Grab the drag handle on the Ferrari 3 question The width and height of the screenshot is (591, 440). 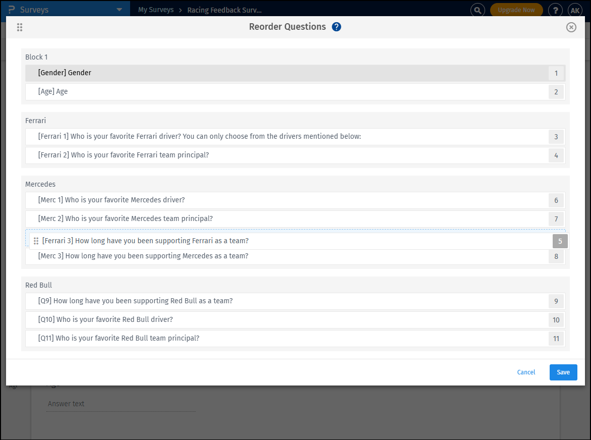pyautogui.click(x=36, y=241)
